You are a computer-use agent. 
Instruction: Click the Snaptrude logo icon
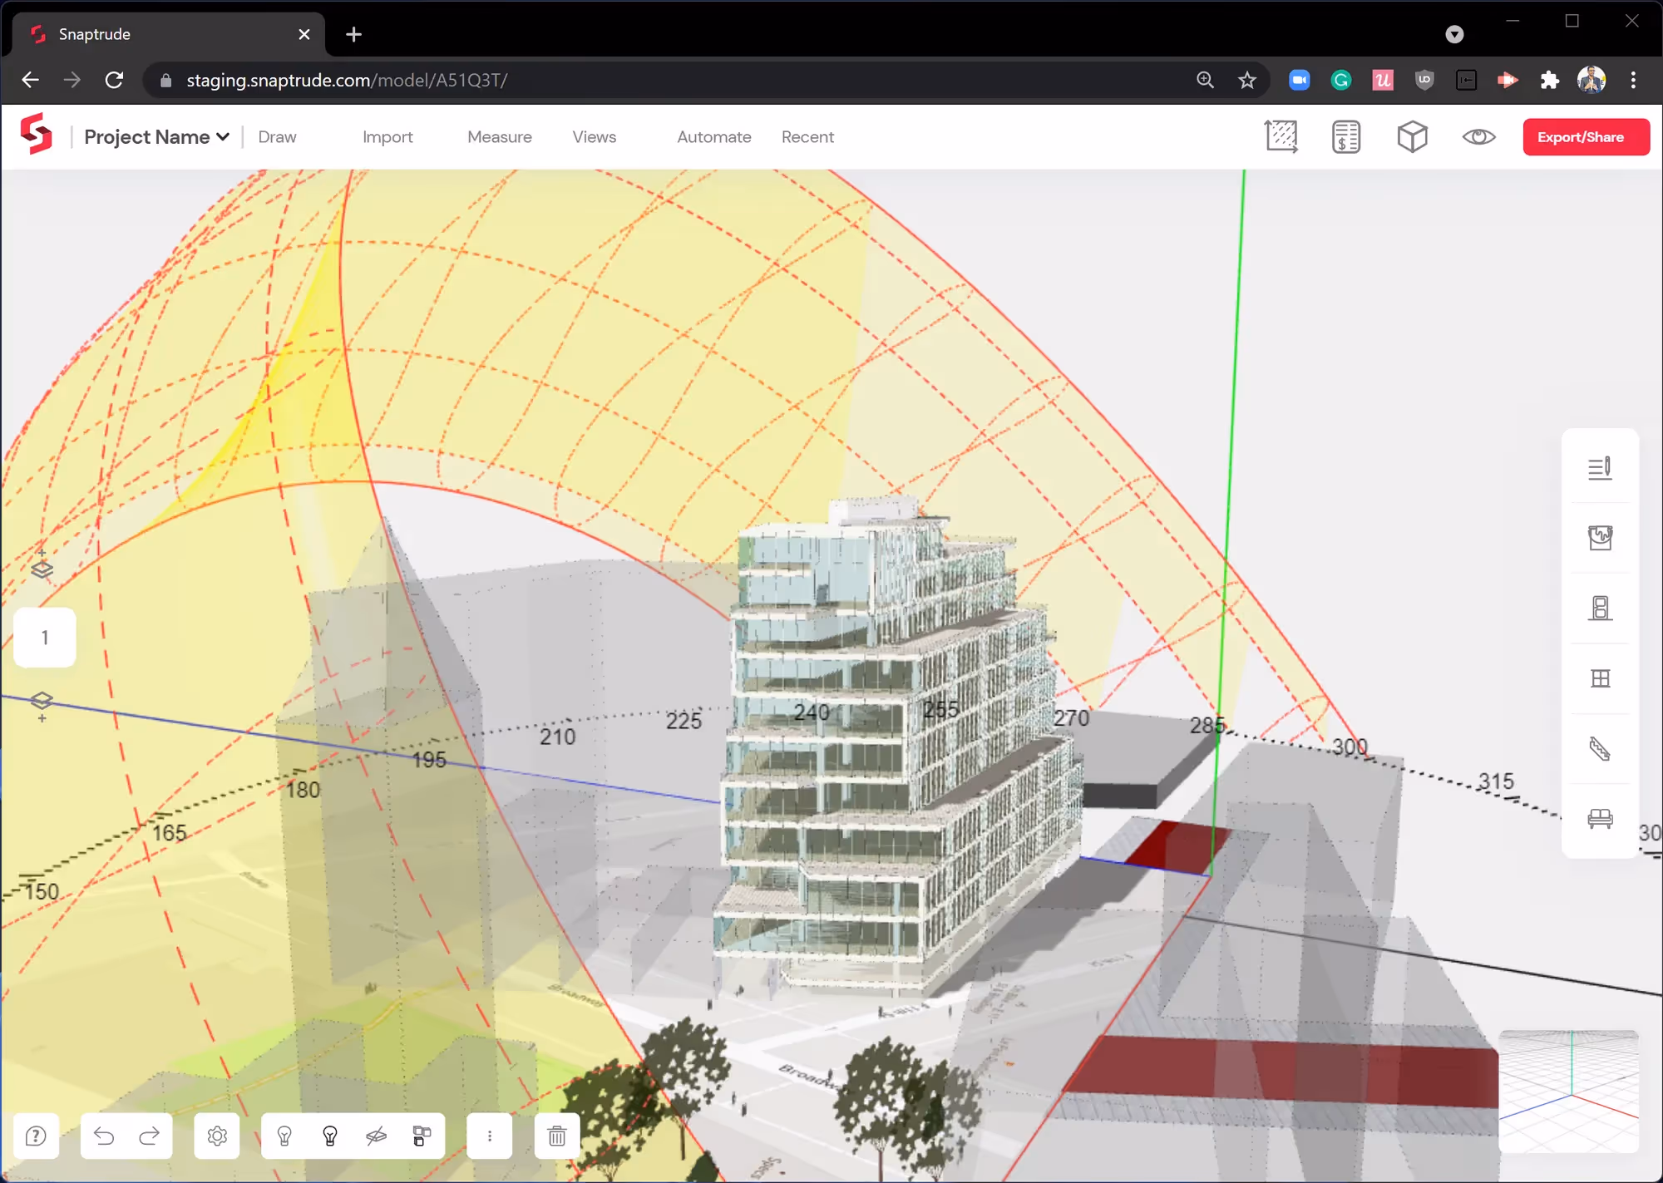pos(36,135)
